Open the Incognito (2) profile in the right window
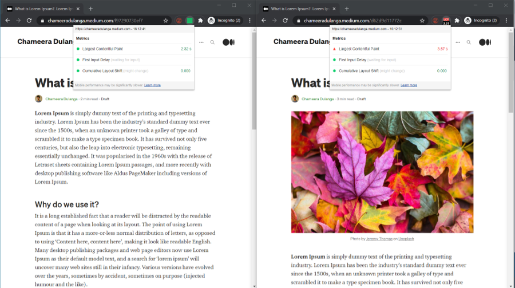The image size is (515, 288). tap(481, 21)
